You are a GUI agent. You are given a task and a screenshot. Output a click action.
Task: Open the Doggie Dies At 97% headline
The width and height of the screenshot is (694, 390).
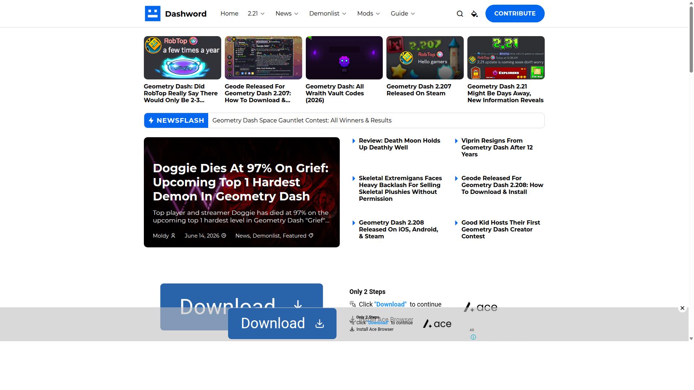pyautogui.click(x=241, y=182)
